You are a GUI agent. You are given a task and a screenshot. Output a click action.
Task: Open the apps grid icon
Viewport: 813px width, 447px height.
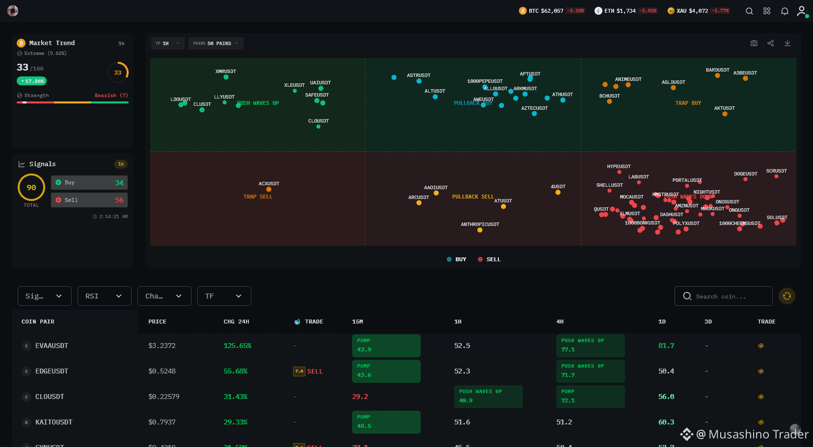[767, 11]
